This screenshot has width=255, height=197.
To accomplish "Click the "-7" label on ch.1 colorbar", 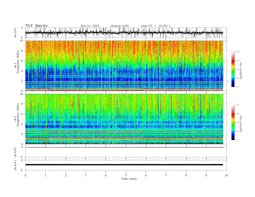I will tap(238, 87).
